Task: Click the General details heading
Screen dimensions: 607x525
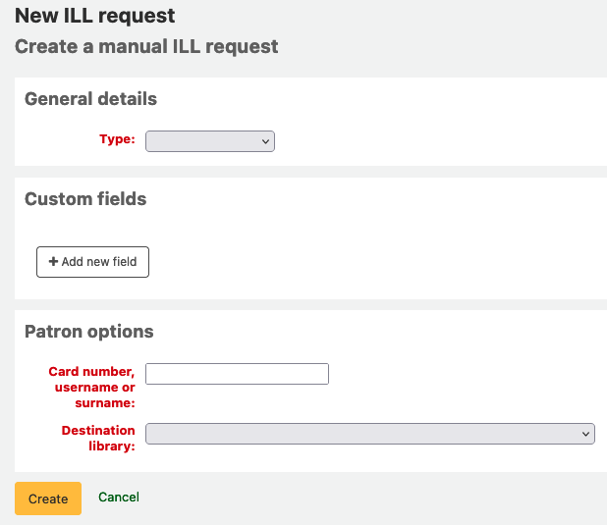Action: click(x=90, y=99)
